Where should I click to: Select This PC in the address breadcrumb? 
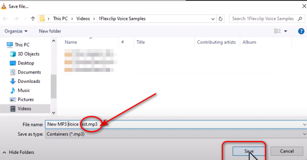point(60,19)
